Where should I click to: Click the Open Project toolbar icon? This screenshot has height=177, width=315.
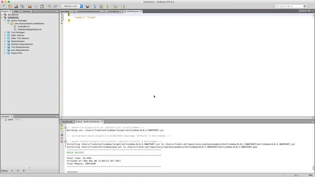(x=16, y=6)
